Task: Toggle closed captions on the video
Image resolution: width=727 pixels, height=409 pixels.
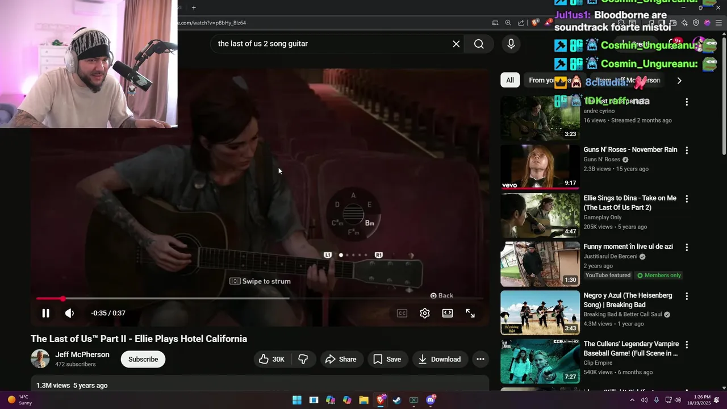Action: pos(402,313)
